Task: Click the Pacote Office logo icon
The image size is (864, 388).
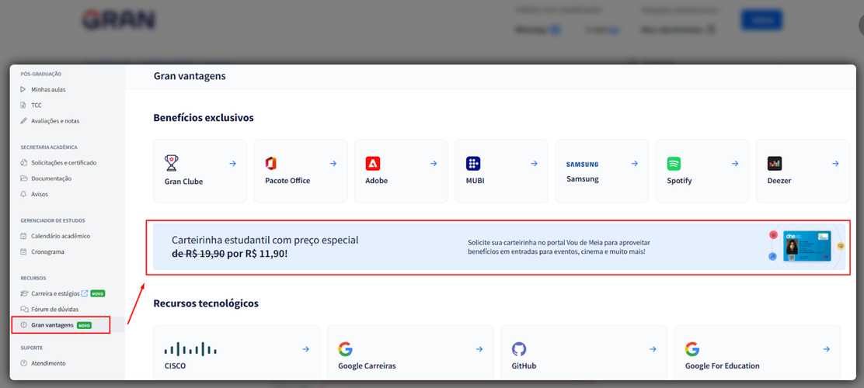Action: coord(270,164)
